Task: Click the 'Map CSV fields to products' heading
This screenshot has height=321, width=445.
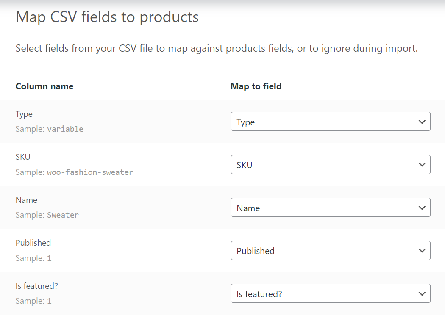Action: [x=107, y=17]
